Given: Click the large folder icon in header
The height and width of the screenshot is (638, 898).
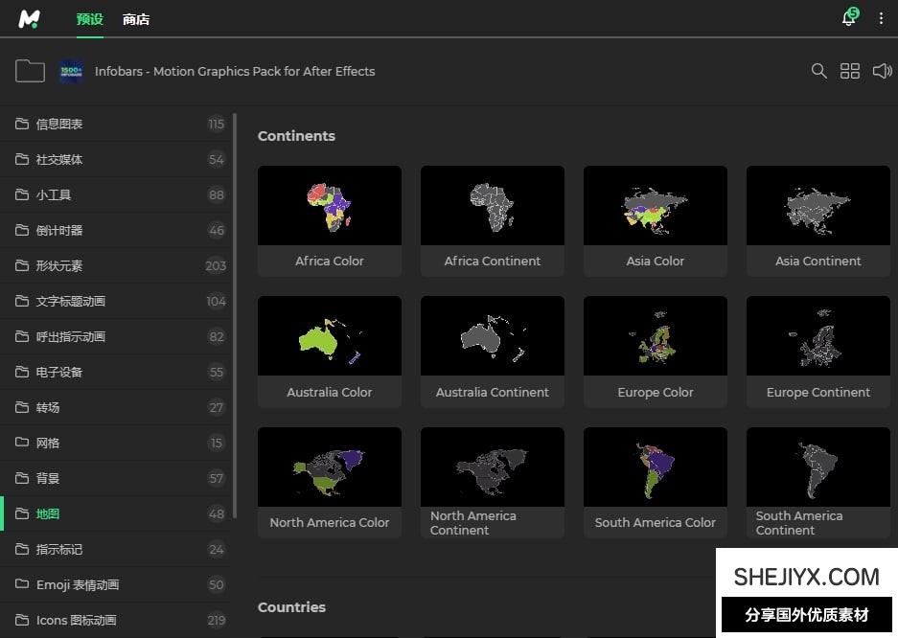Looking at the screenshot, I should click(30, 71).
